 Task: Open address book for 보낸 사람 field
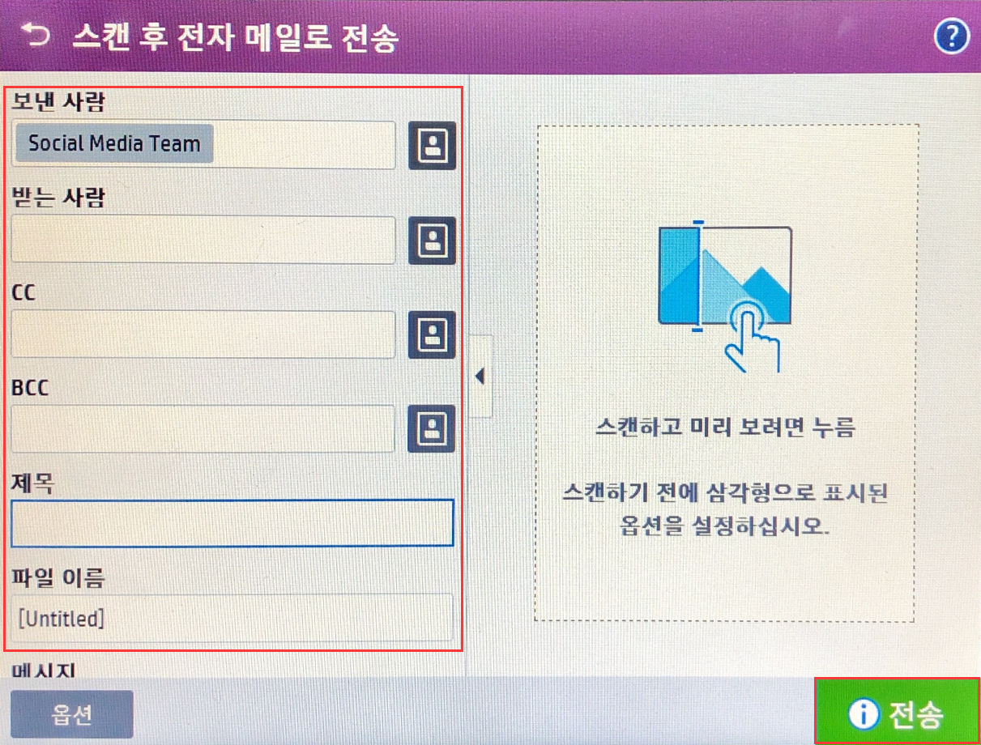point(432,146)
